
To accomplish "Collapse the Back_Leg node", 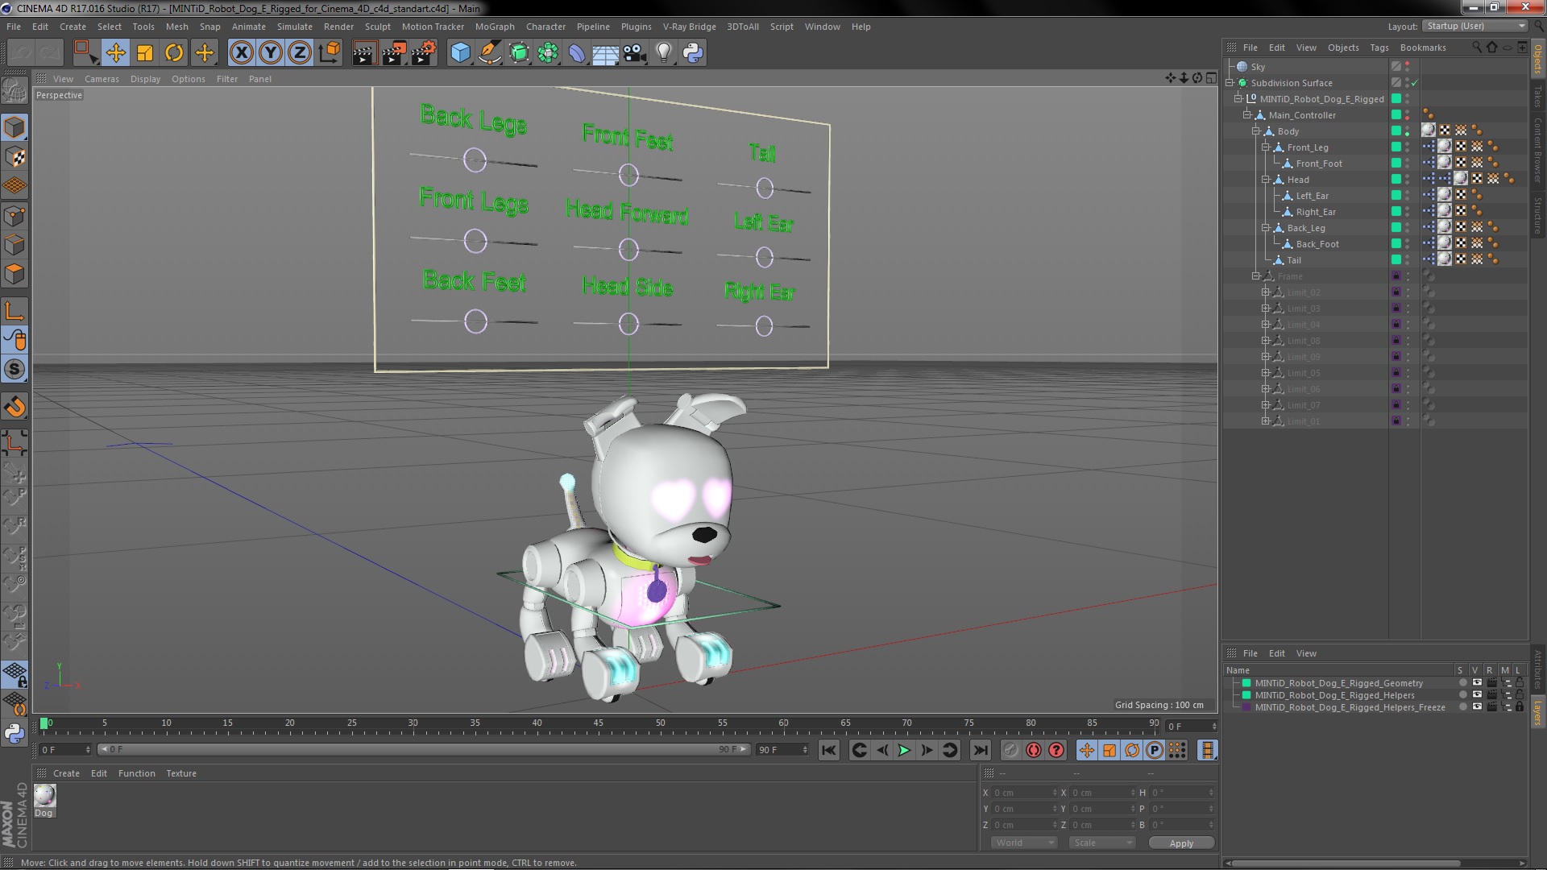I will click(x=1265, y=228).
